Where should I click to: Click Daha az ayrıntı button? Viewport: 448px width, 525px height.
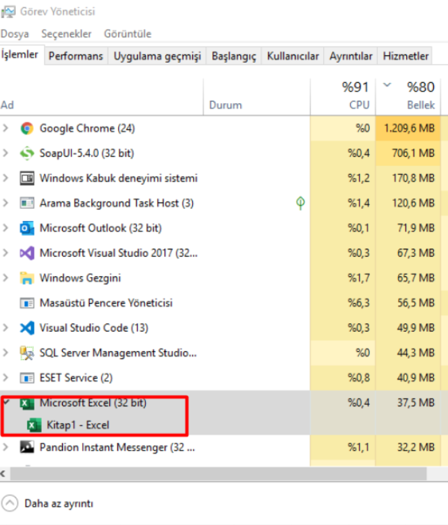48,503
